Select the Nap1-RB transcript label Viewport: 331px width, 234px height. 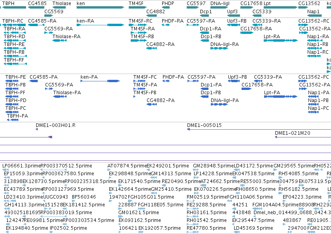pyautogui.click(x=318, y=44)
